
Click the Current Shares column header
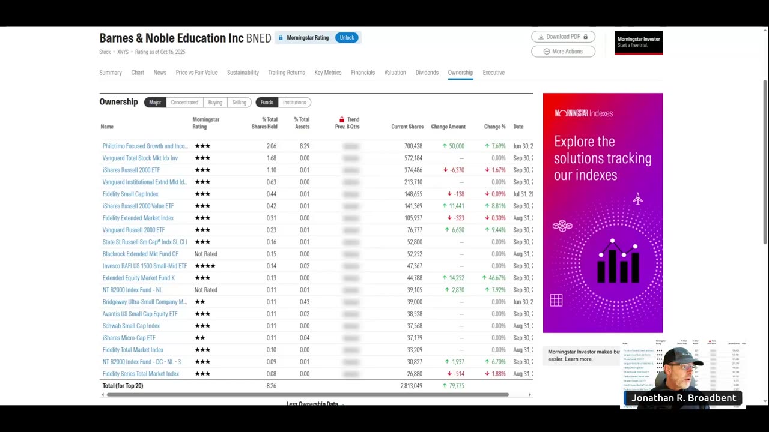coord(407,127)
